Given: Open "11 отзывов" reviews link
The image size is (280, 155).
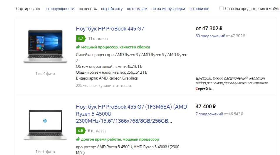Looking at the screenshot, I should 98,38.
